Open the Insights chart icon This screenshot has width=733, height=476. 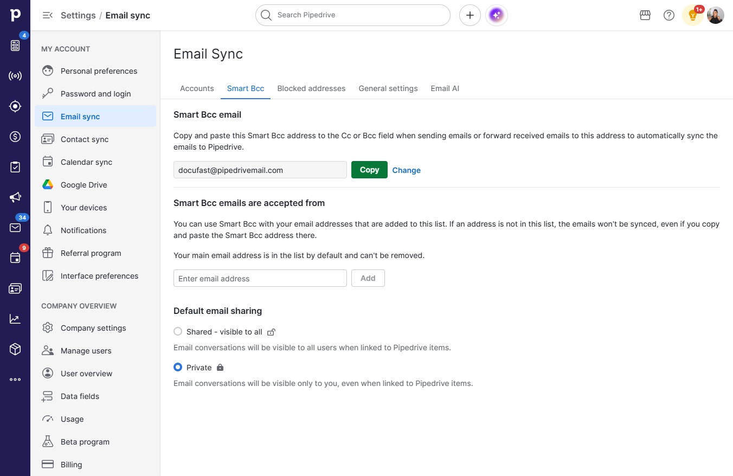(x=15, y=319)
